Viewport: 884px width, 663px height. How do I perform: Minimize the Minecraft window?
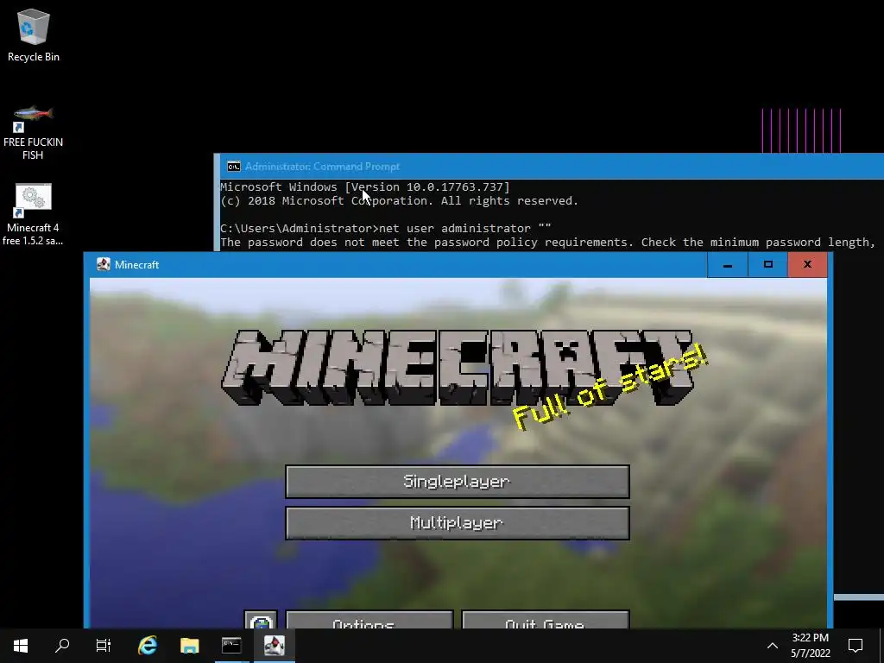pos(727,264)
